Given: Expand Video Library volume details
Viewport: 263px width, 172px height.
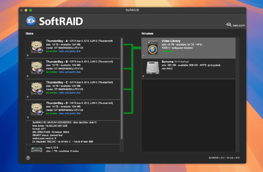Looking at the screenshot, I should pos(143,55).
